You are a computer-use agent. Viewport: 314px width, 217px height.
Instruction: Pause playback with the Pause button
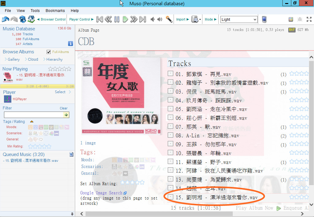click(x=117, y=19)
